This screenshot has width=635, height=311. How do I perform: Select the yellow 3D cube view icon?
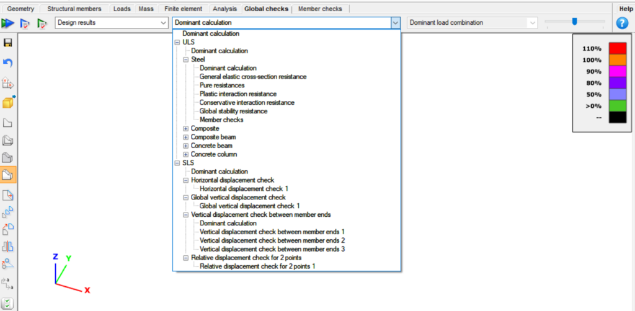click(x=9, y=102)
